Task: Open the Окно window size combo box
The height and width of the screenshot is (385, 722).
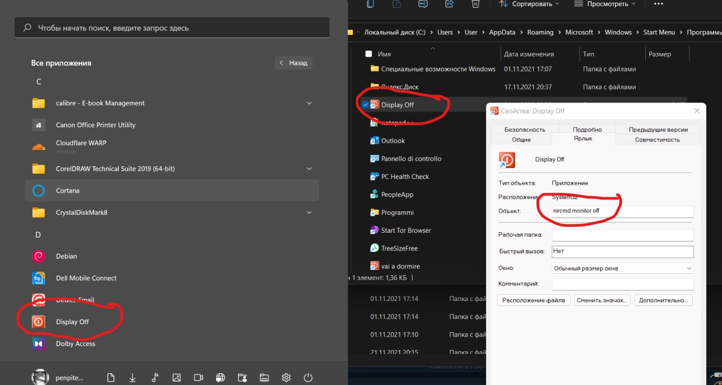Action: coord(623,268)
